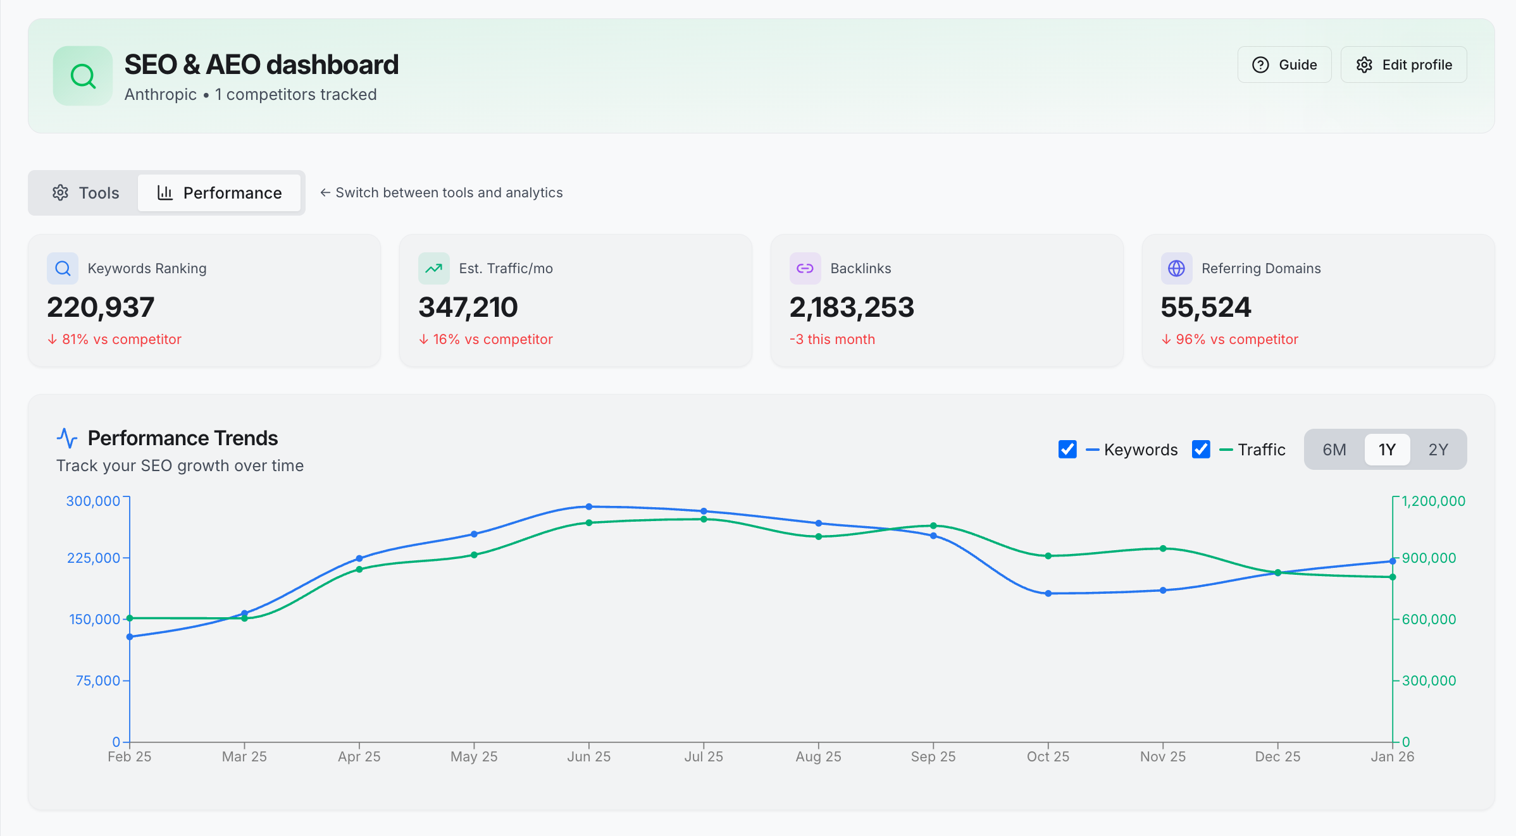Viewport: 1516px width, 836px height.
Task: Click the Backlinks chain link icon
Action: 805,269
